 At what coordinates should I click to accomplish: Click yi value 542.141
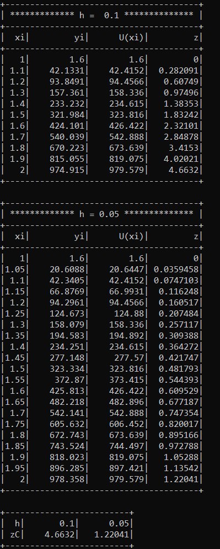pos(67,413)
